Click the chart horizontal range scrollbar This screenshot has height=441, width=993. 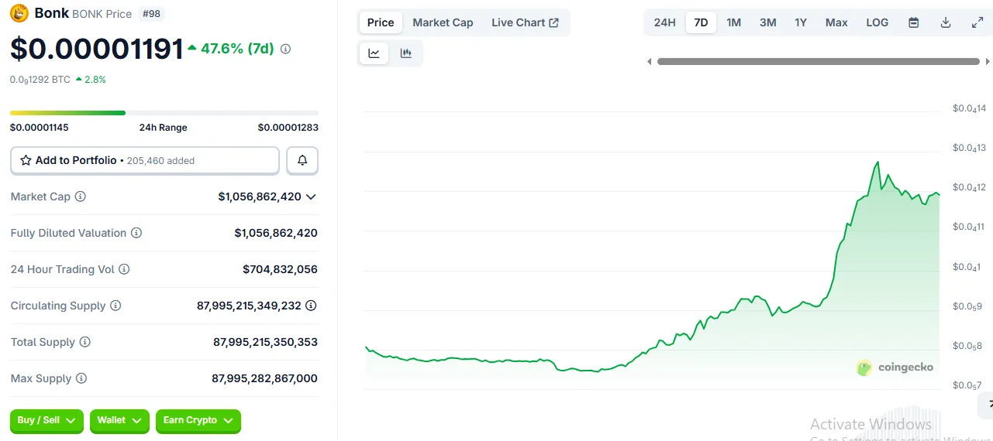(x=819, y=62)
